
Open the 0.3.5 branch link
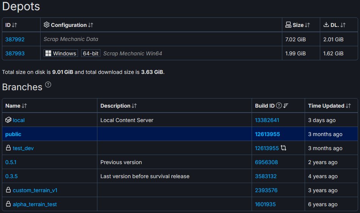(x=11, y=176)
